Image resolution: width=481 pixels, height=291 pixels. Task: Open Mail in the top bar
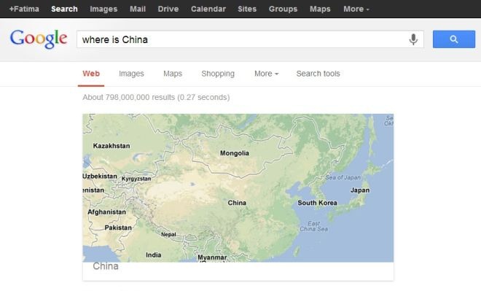[x=138, y=9]
